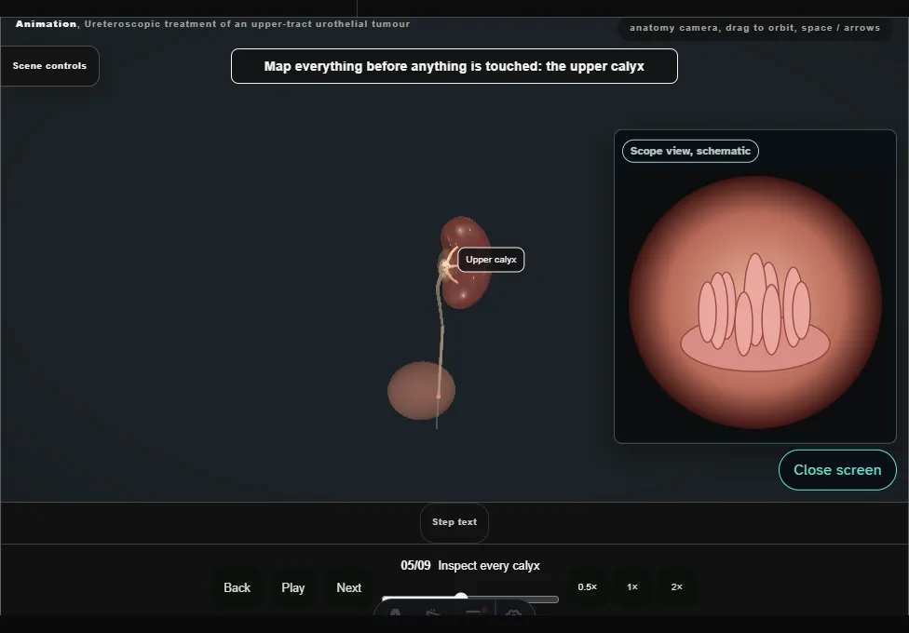Click the Animation title text

212,24
